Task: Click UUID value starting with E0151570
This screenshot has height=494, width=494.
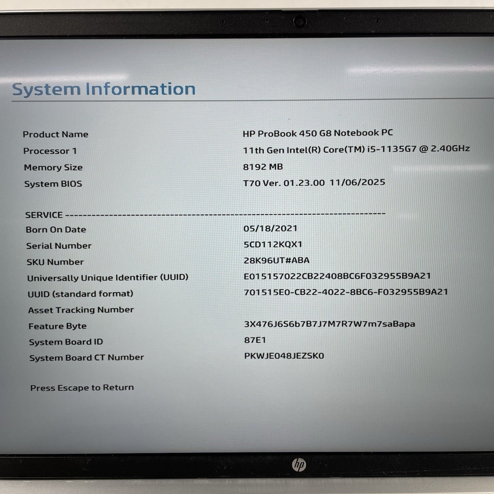Action: coord(337,276)
